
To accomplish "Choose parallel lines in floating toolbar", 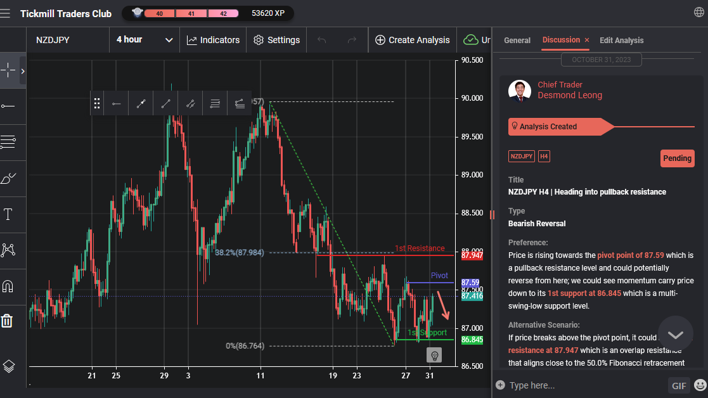I will click(215, 103).
